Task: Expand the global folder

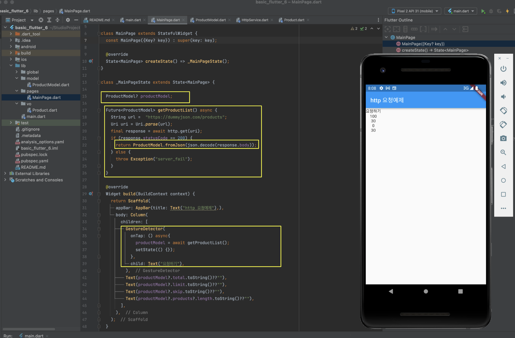Action: (17, 72)
